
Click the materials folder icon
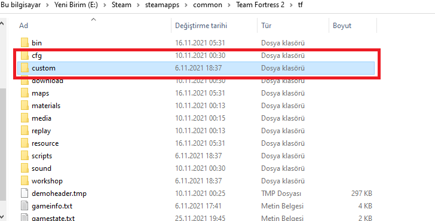pyautogui.click(x=24, y=106)
